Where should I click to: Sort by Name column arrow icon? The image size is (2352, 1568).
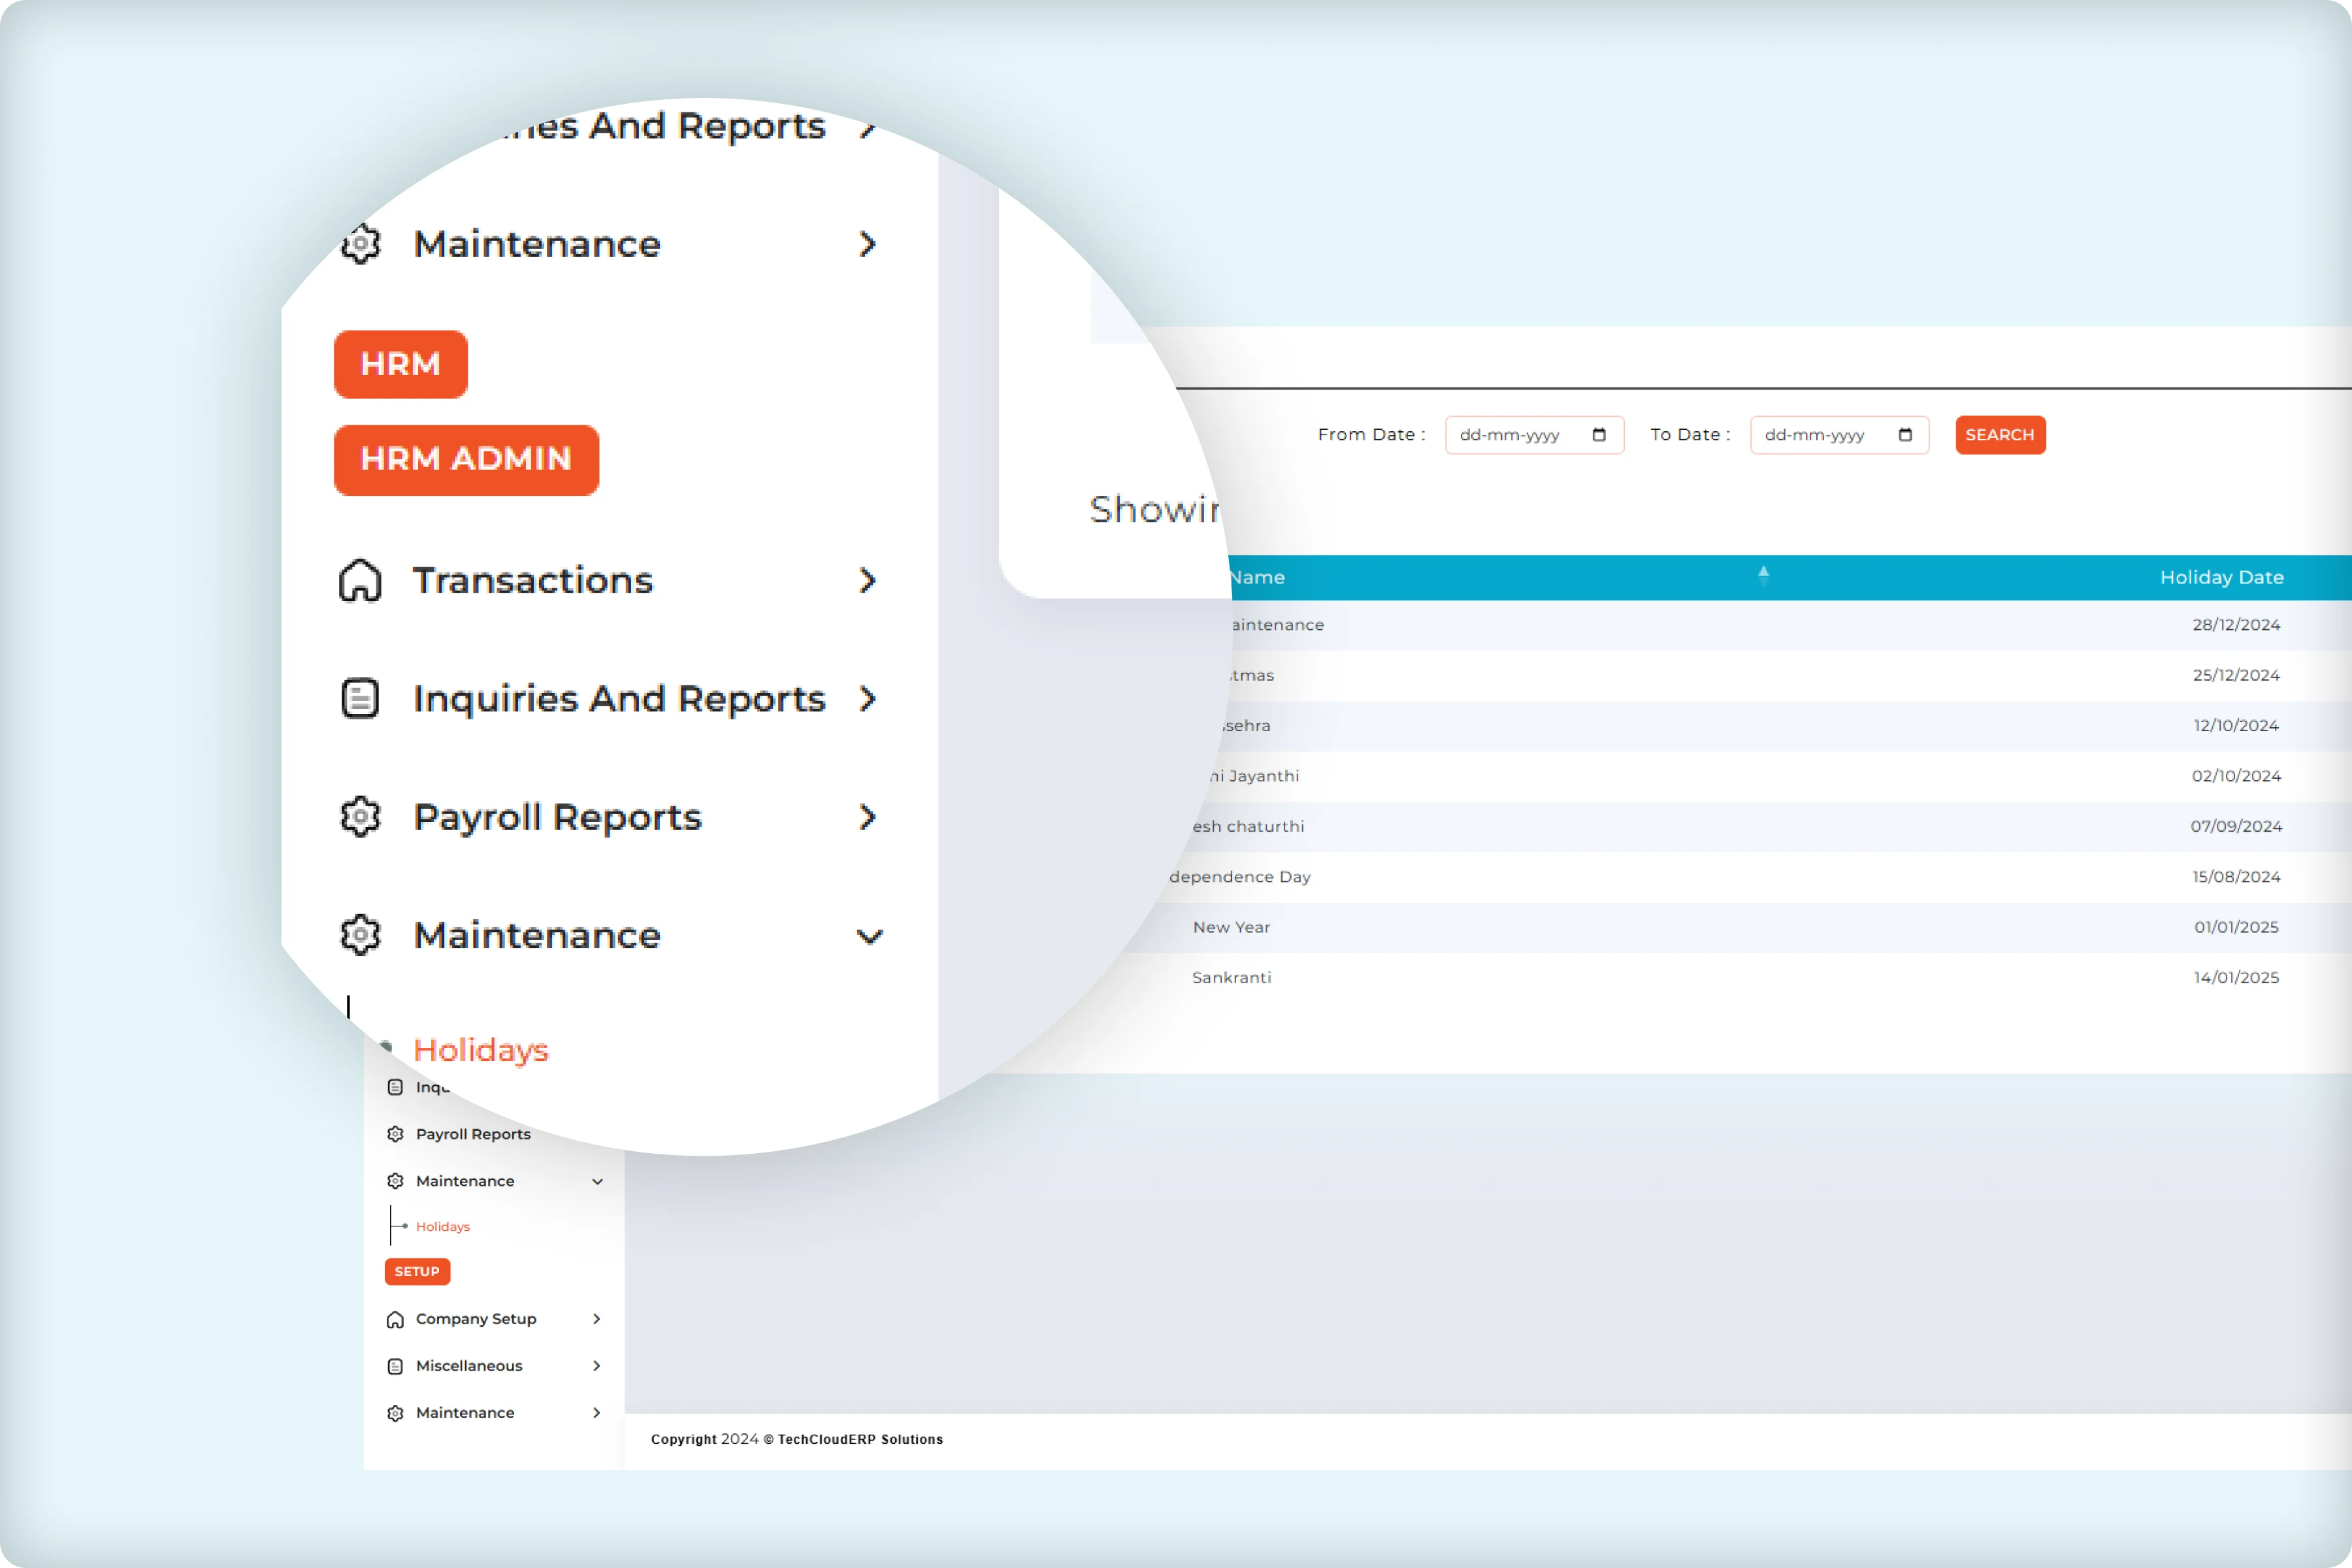pyautogui.click(x=1763, y=576)
